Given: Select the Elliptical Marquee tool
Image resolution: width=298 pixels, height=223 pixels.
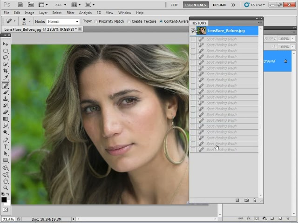Looking at the screenshot, I should tap(6, 51).
